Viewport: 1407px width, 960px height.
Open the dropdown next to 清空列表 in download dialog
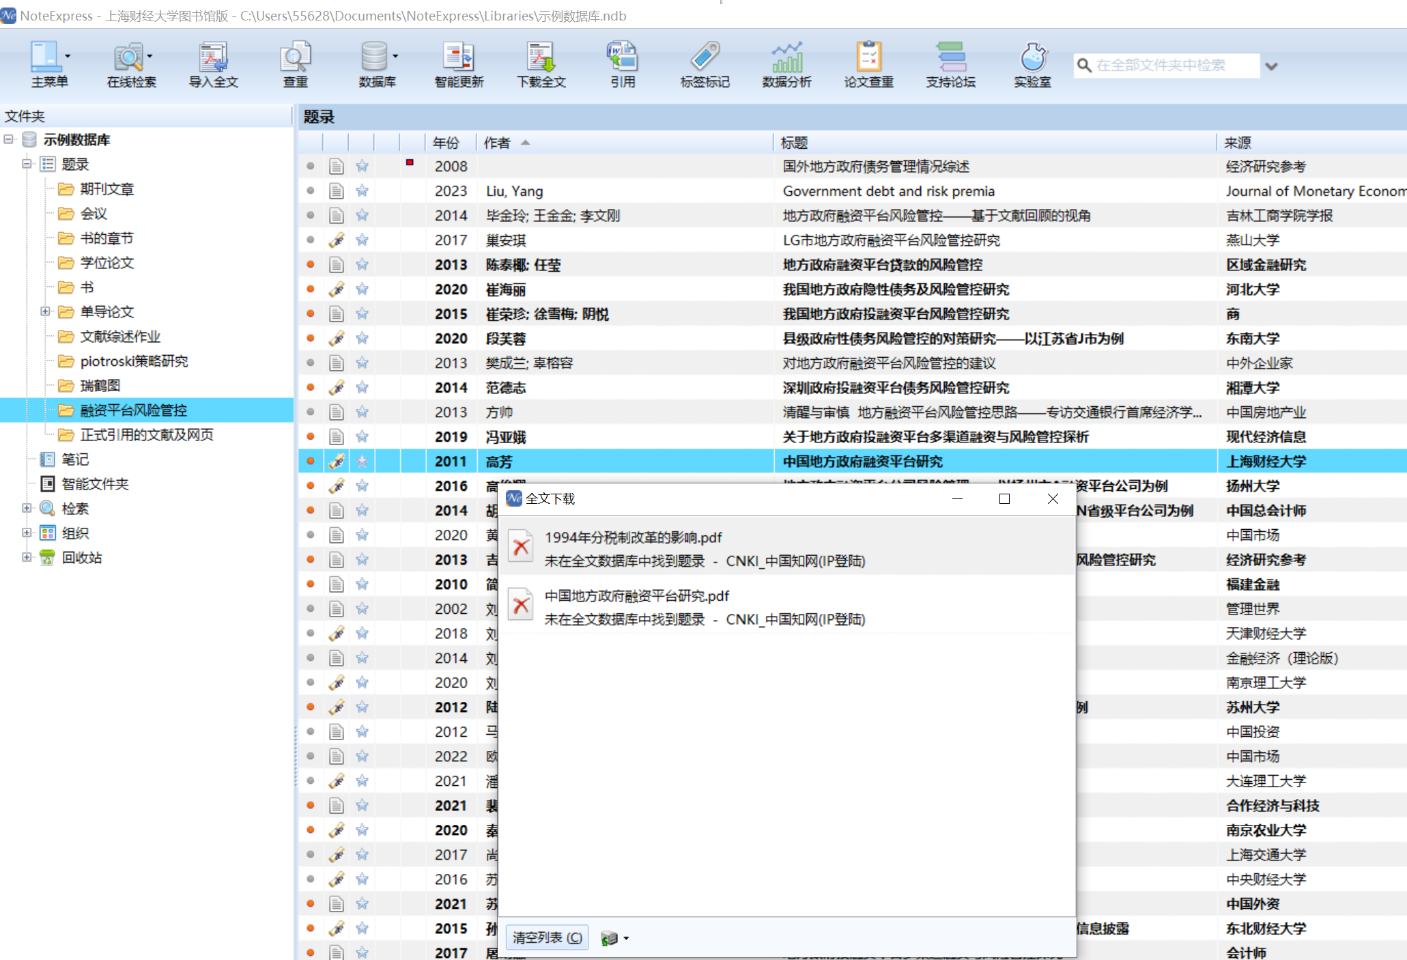click(626, 938)
